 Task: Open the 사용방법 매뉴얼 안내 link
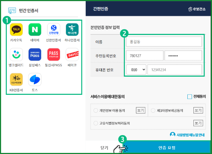pos(191,135)
